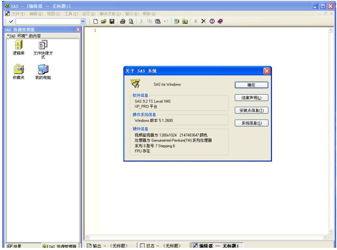The image size is (337, 250).
Task: Click the SAS for Windows label
Action: (x=167, y=84)
